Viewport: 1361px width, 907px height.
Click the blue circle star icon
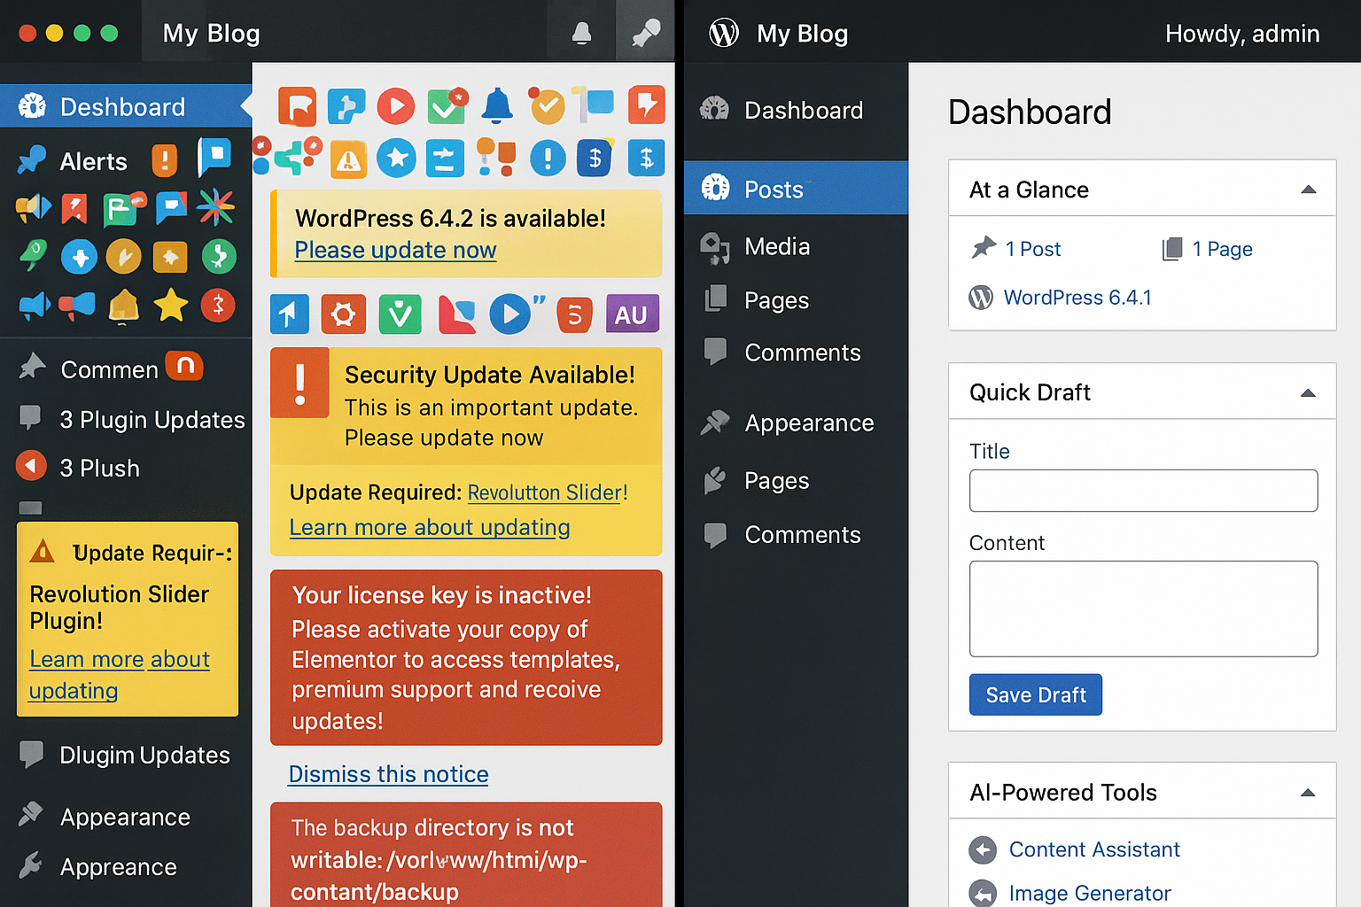(x=396, y=159)
